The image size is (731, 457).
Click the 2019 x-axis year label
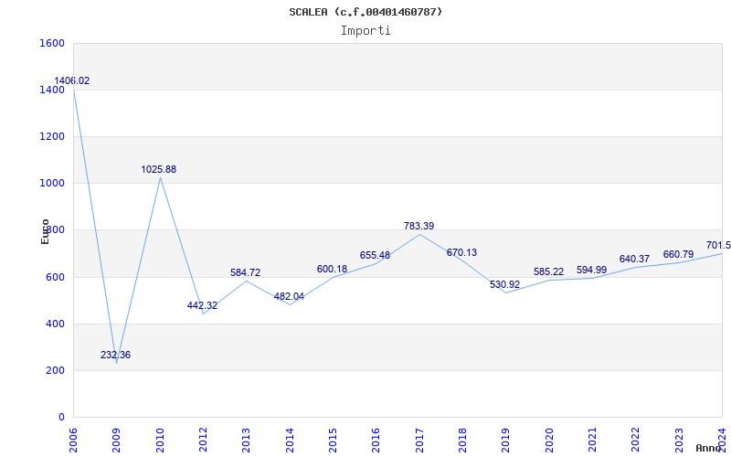pos(506,440)
